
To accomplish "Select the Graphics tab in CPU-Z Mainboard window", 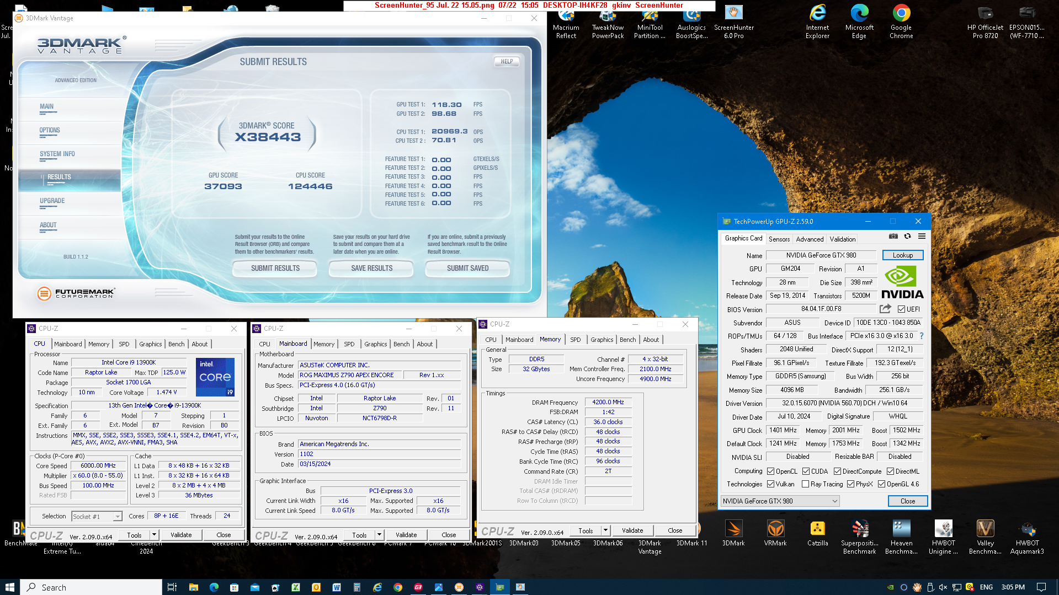I will pos(375,344).
